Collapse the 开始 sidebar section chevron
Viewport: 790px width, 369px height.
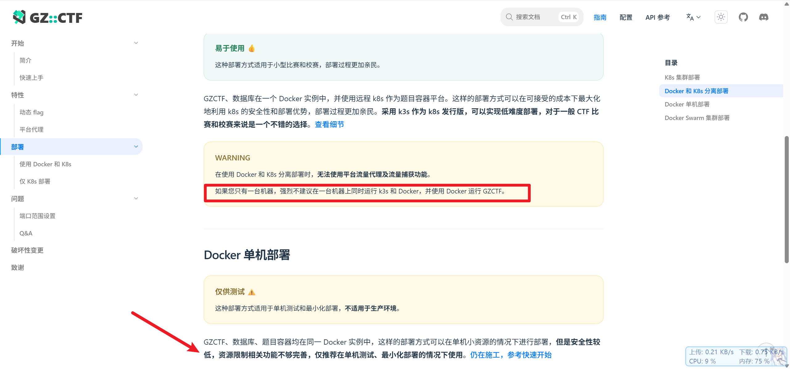(136, 43)
